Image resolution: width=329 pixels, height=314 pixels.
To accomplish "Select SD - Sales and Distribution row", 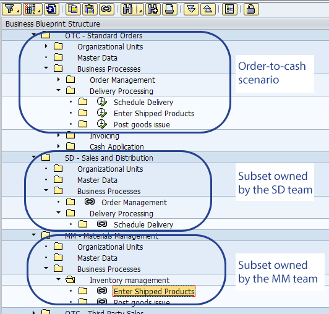I will point(109,158).
